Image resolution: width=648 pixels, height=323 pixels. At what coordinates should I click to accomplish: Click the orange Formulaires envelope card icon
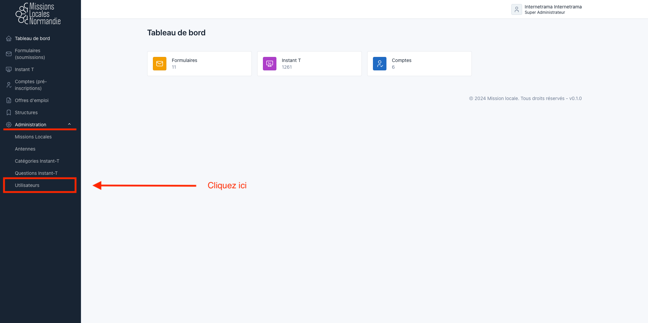(x=160, y=64)
